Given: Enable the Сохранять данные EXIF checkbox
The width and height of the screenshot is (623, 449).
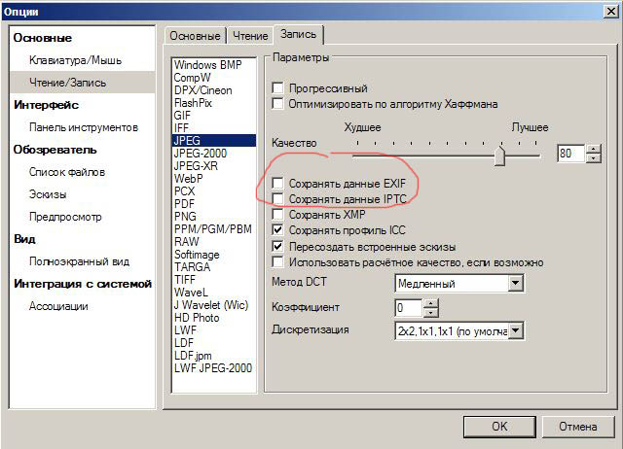Looking at the screenshot, I should click(x=279, y=183).
